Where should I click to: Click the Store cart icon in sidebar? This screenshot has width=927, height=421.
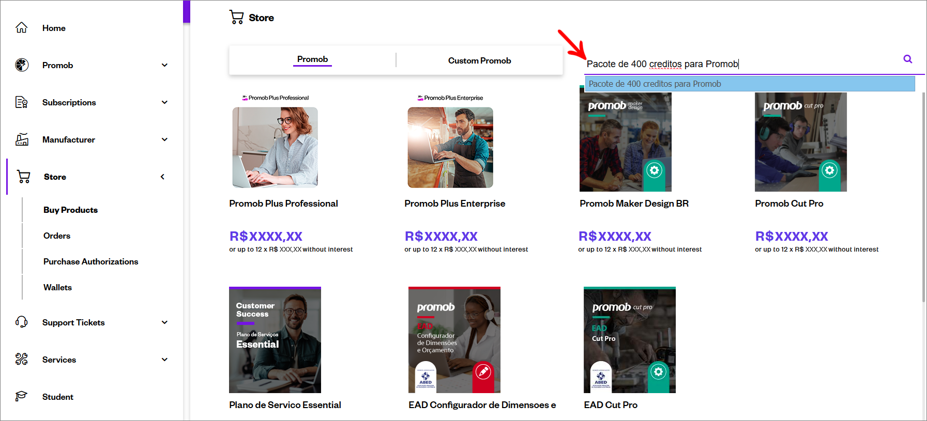(x=24, y=177)
